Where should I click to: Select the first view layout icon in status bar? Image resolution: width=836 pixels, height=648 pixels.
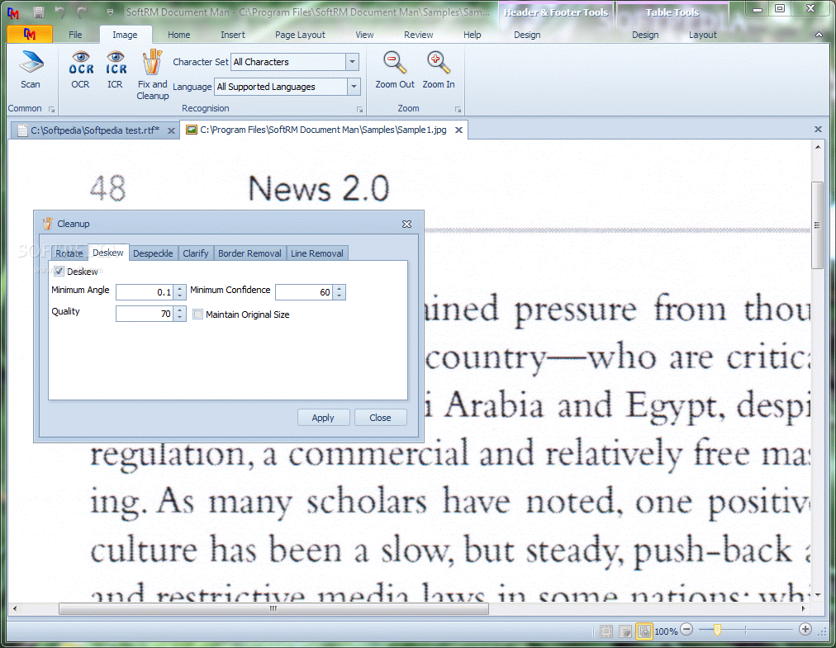(x=606, y=631)
